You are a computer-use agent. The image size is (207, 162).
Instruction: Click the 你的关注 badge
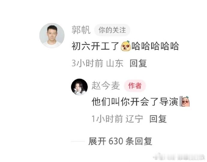[112, 30]
